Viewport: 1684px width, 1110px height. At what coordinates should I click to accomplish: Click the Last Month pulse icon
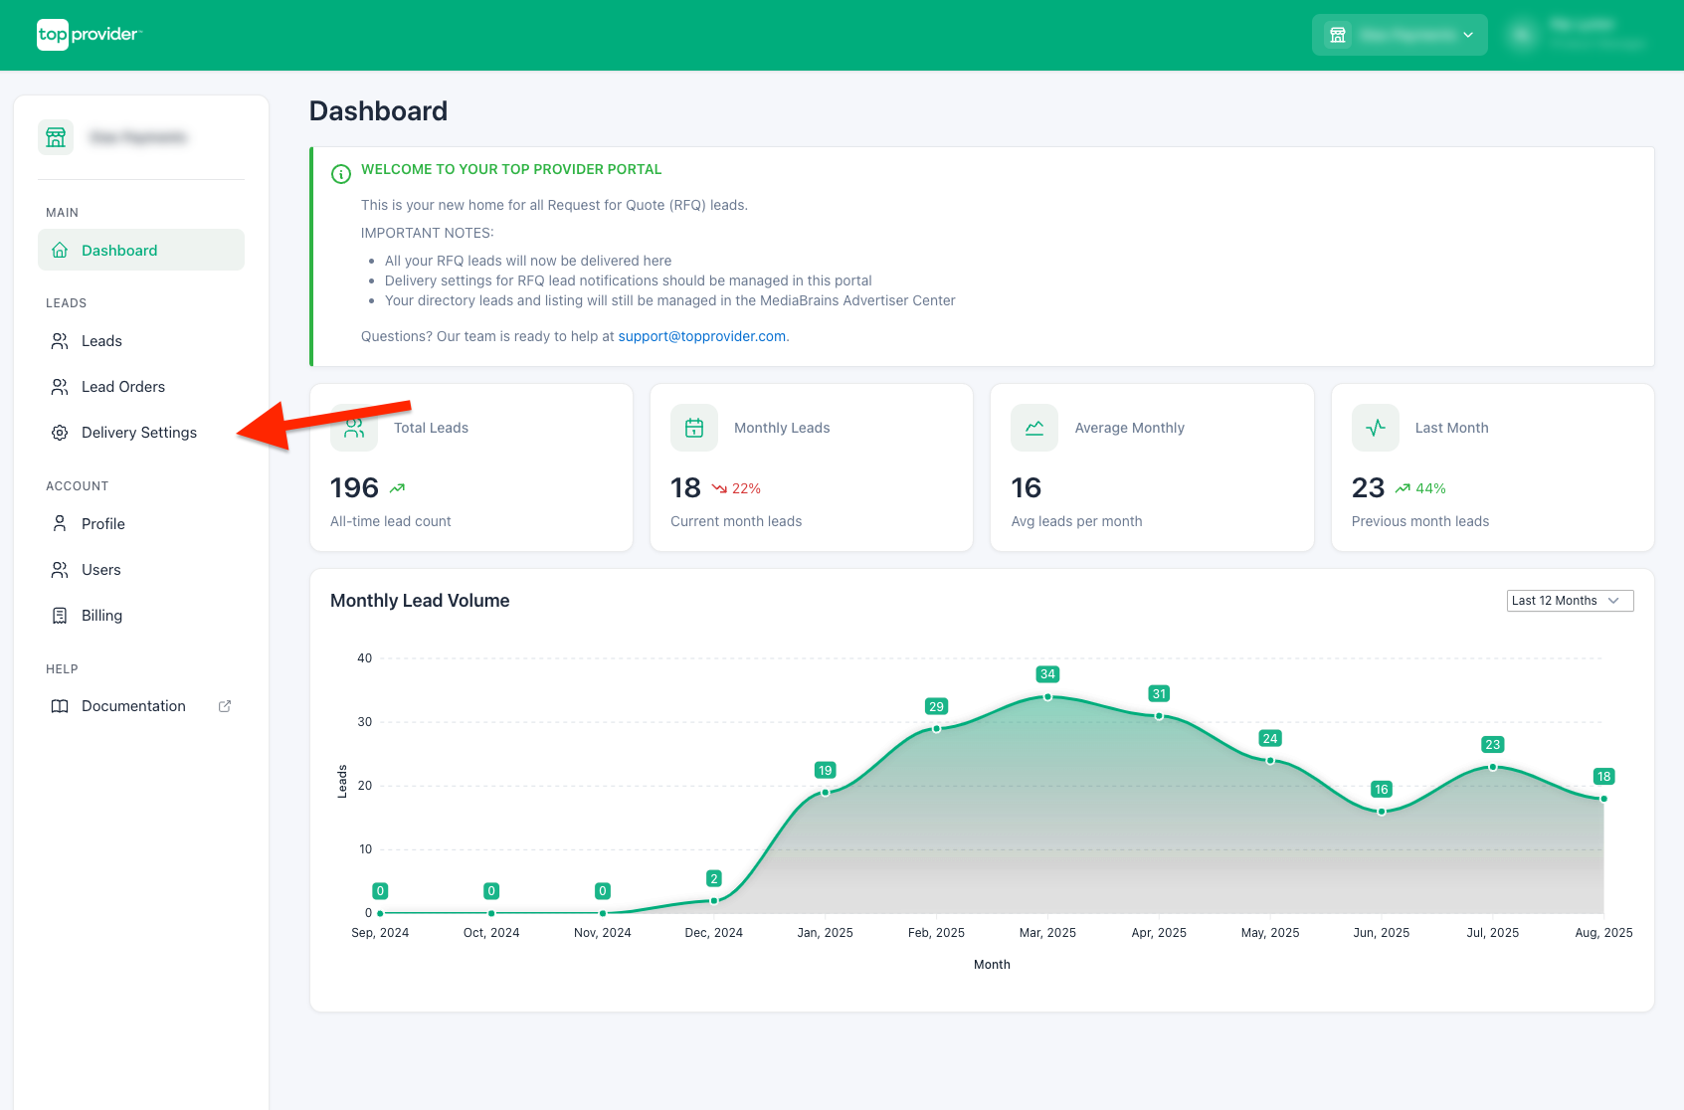coord(1375,428)
